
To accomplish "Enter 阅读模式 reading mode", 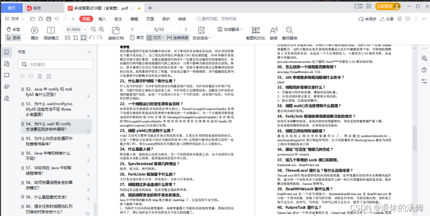I will [x=51, y=33].
